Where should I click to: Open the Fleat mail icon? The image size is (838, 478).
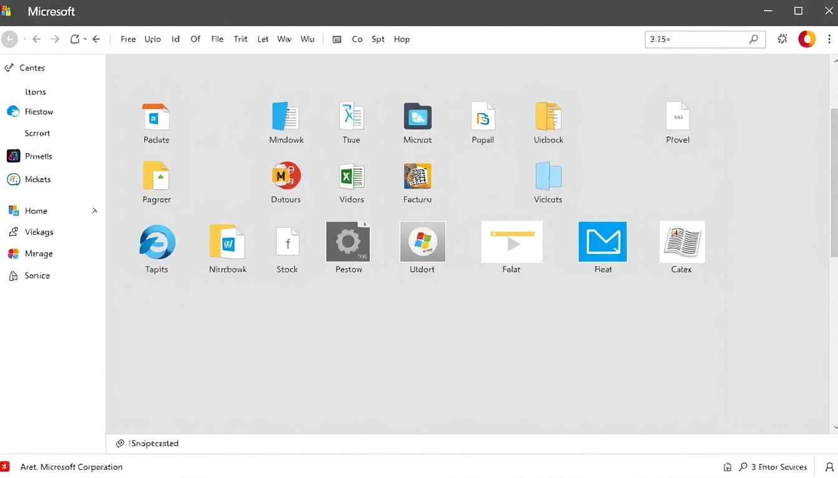coord(602,241)
